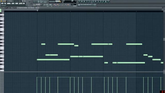Click the piano roll vertical scrollbar handle
Screen dimensions: 165x93
pos(164,39)
